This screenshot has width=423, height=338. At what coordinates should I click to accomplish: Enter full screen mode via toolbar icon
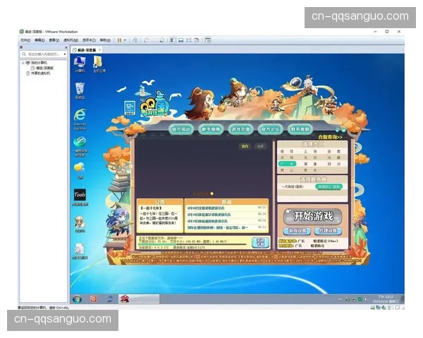pyautogui.click(x=188, y=40)
